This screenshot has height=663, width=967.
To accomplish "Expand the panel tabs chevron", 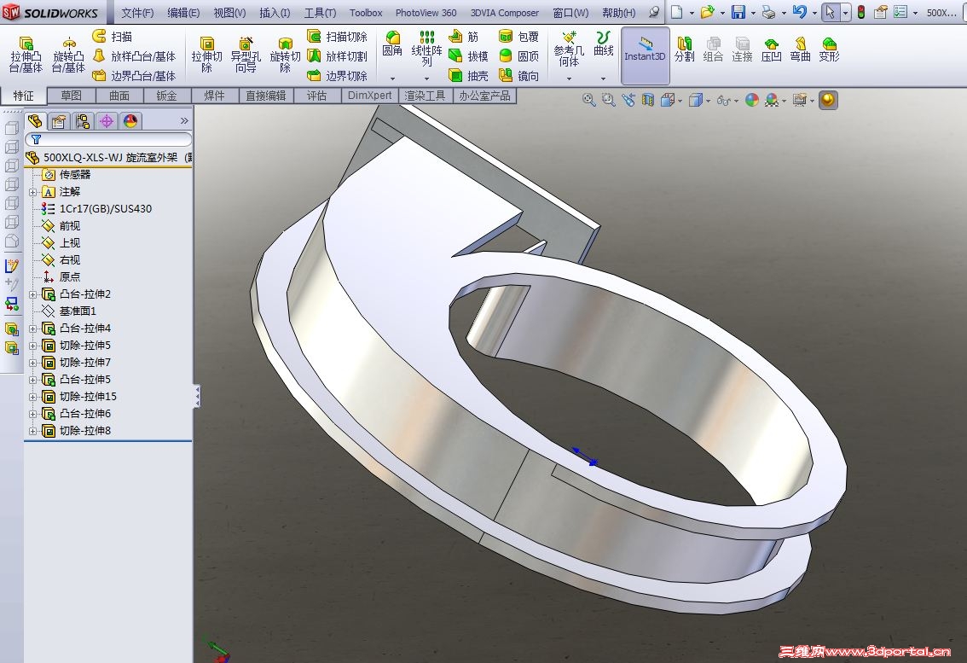I will pyautogui.click(x=184, y=121).
